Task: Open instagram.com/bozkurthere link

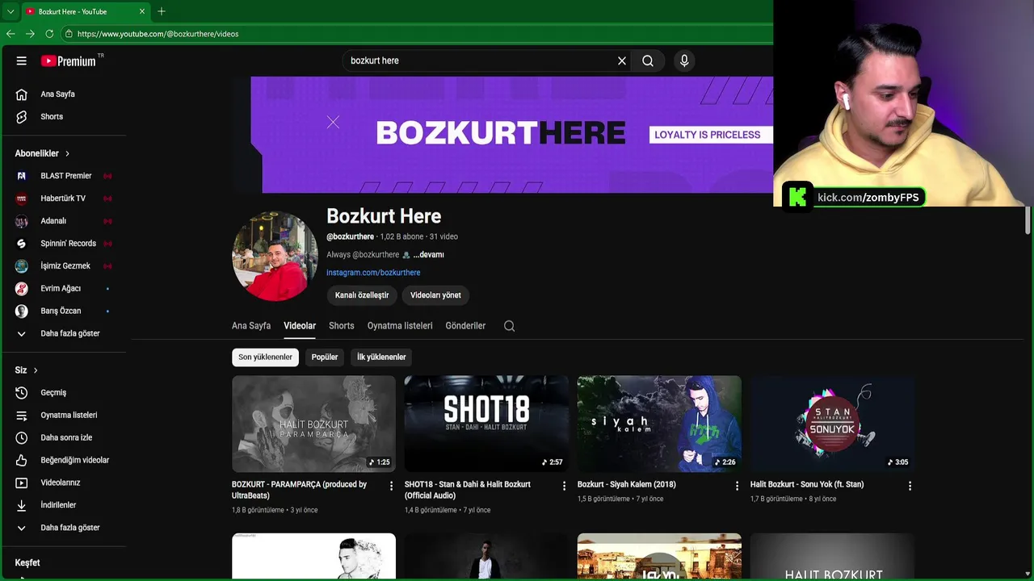Action: coord(373,273)
